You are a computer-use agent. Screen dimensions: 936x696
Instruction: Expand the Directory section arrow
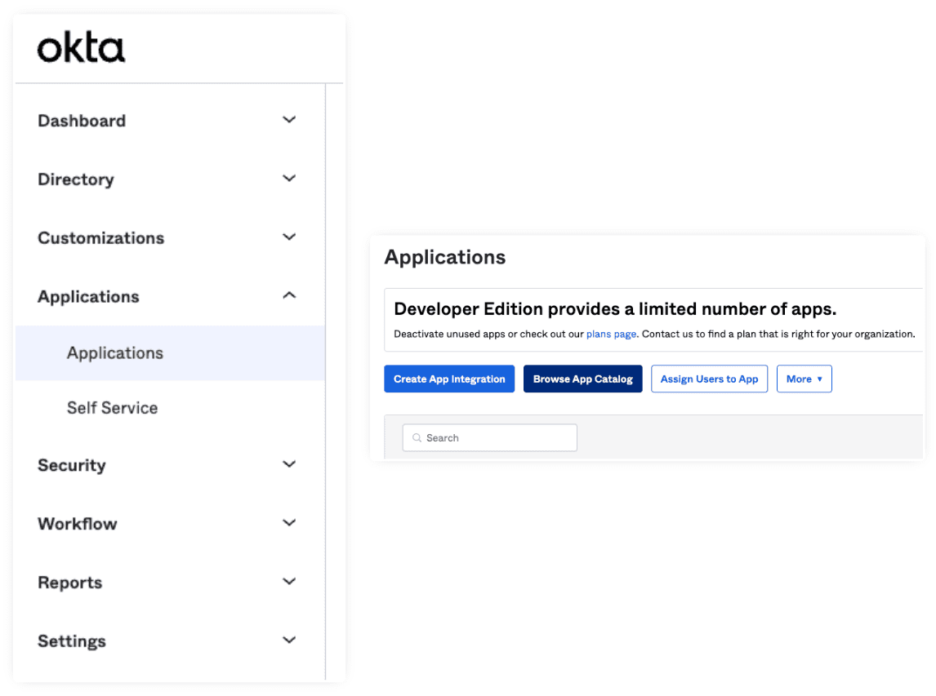289,179
